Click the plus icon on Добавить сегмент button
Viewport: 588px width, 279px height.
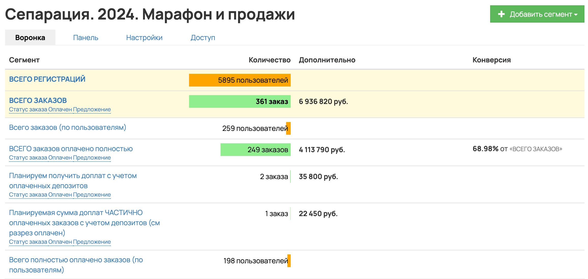click(501, 14)
